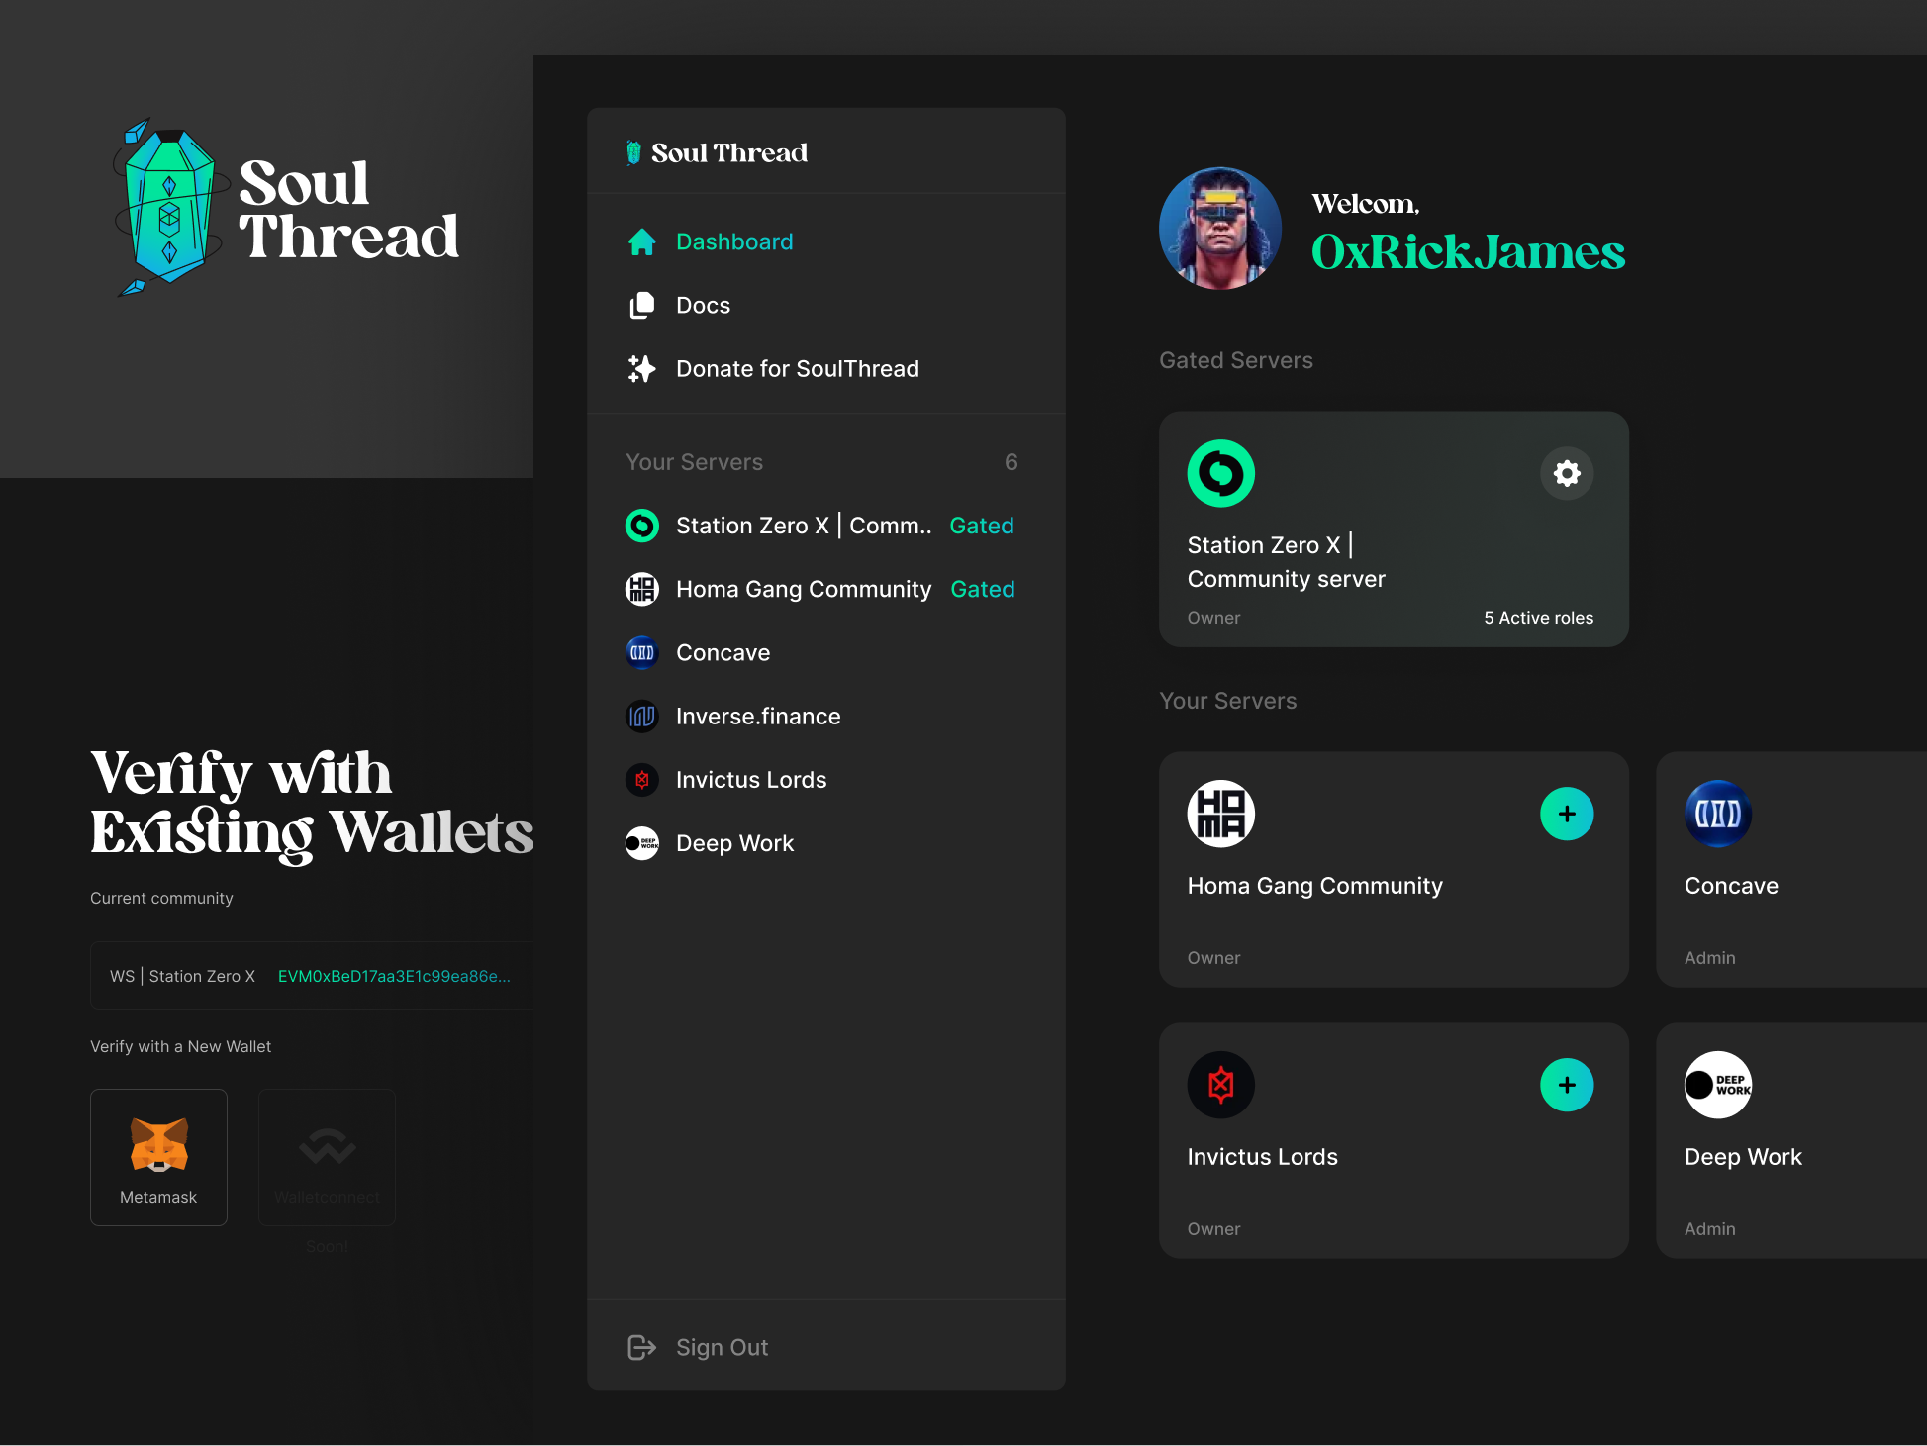Select Inverse.finance in Your Servers list

pos(758,716)
